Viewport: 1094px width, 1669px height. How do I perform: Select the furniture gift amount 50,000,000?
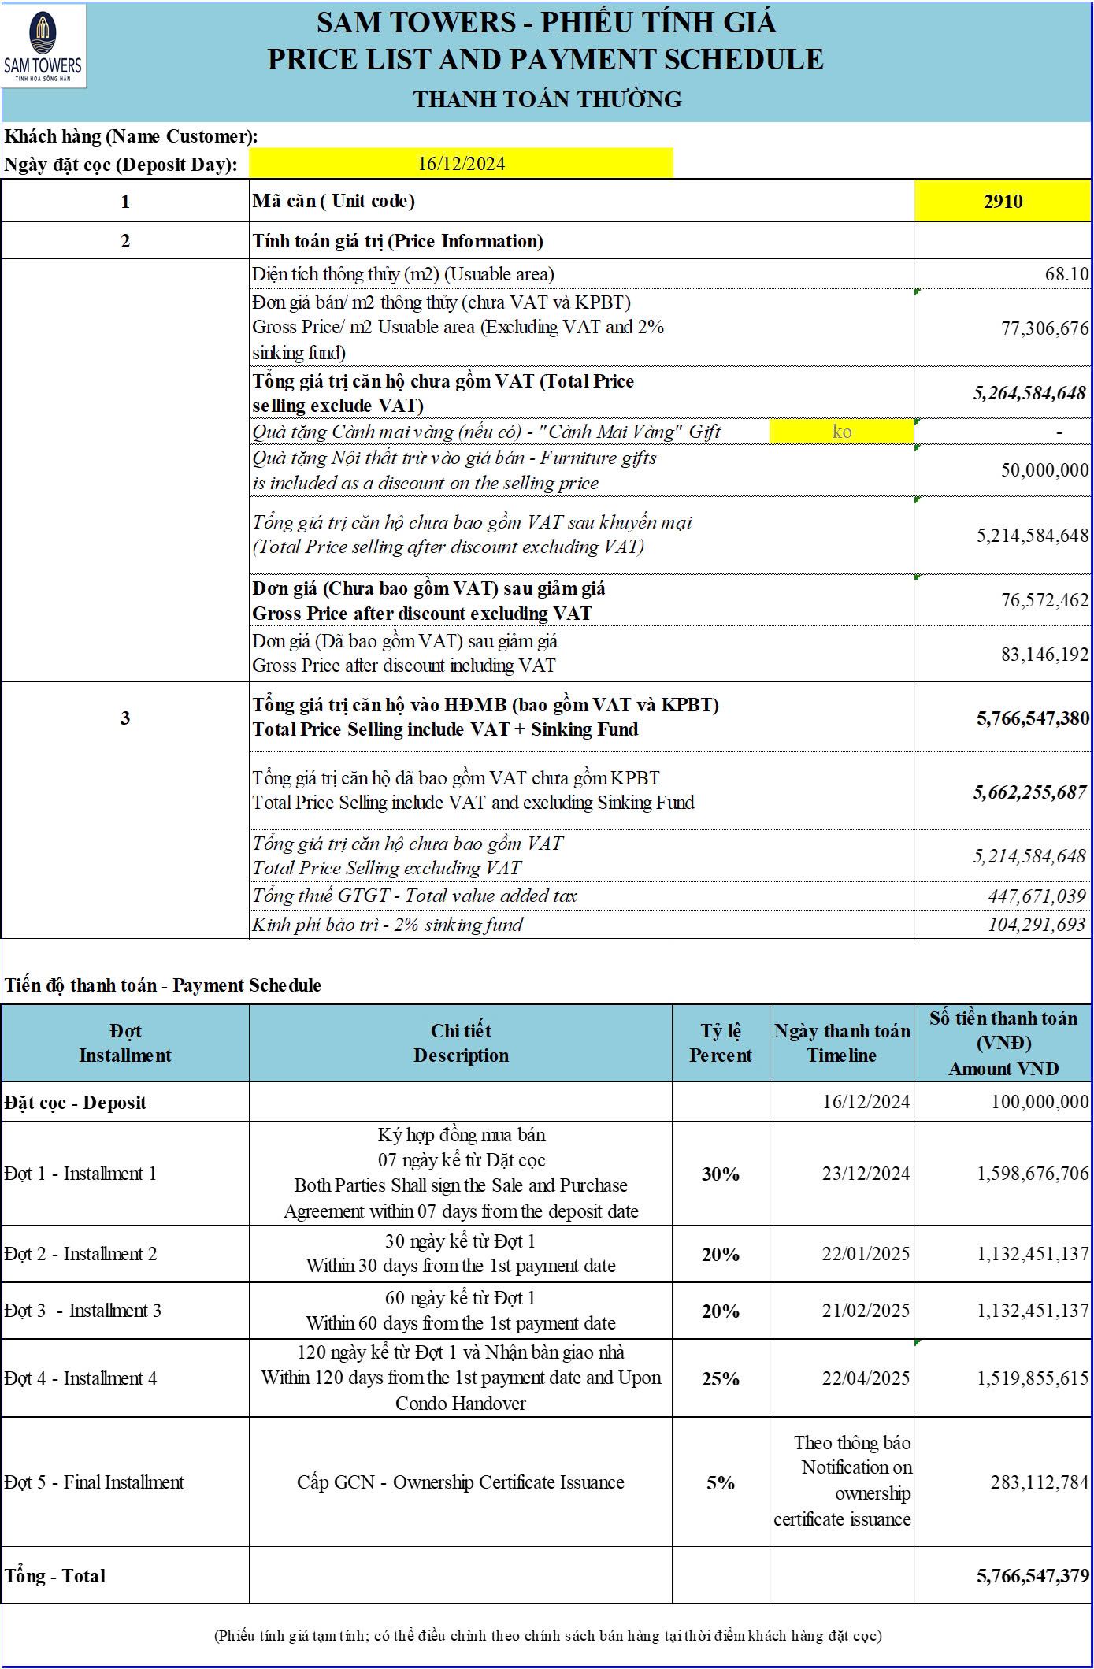pyautogui.click(x=1044, y=470)
